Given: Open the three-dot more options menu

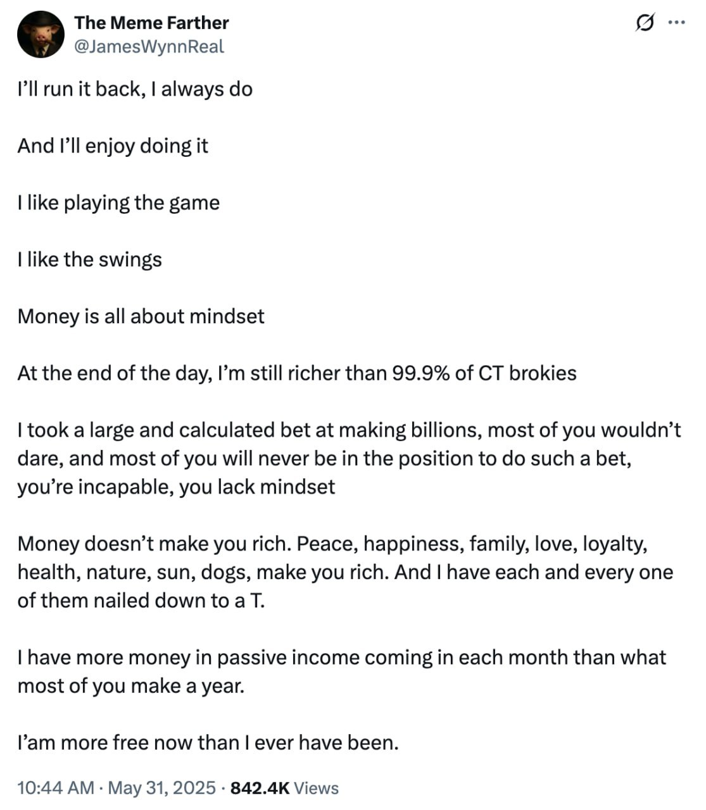Looking at the screenshot, I should pyautogui.click(x=677, y=23).
